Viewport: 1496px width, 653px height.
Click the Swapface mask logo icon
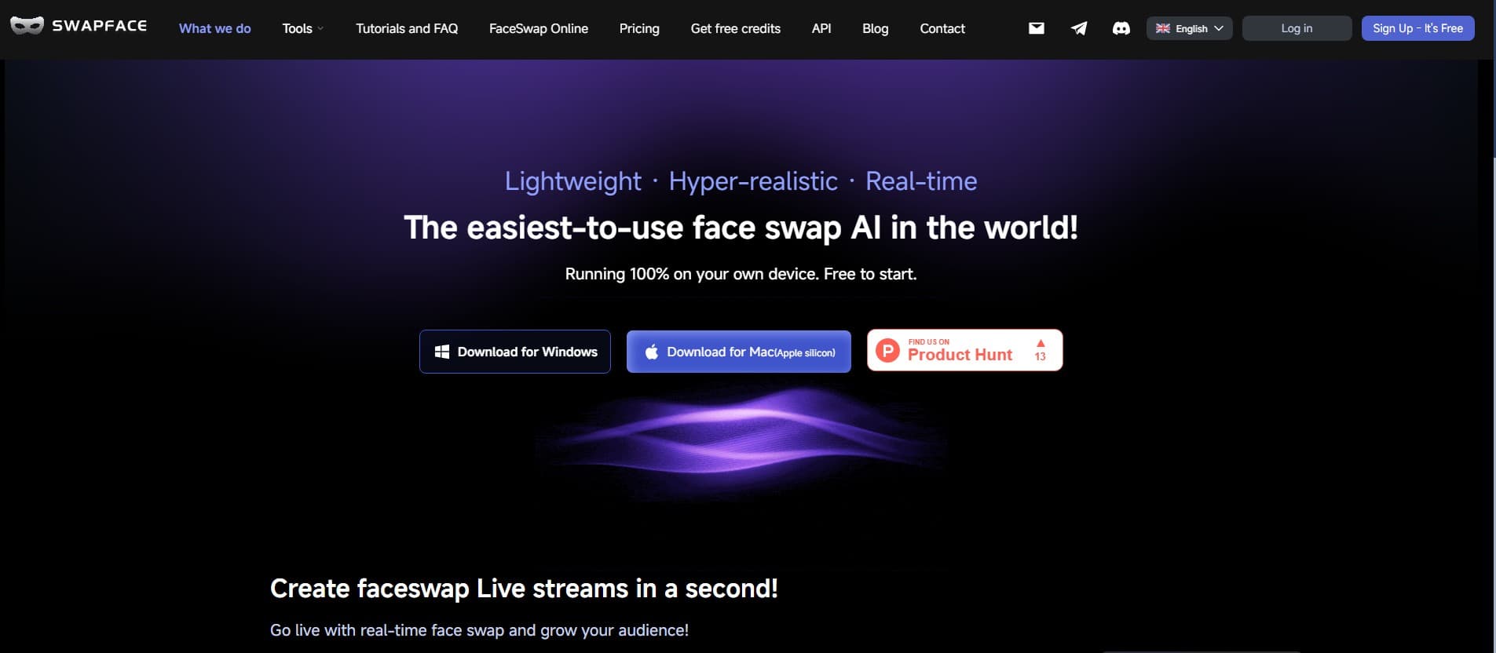coord(27,27)
